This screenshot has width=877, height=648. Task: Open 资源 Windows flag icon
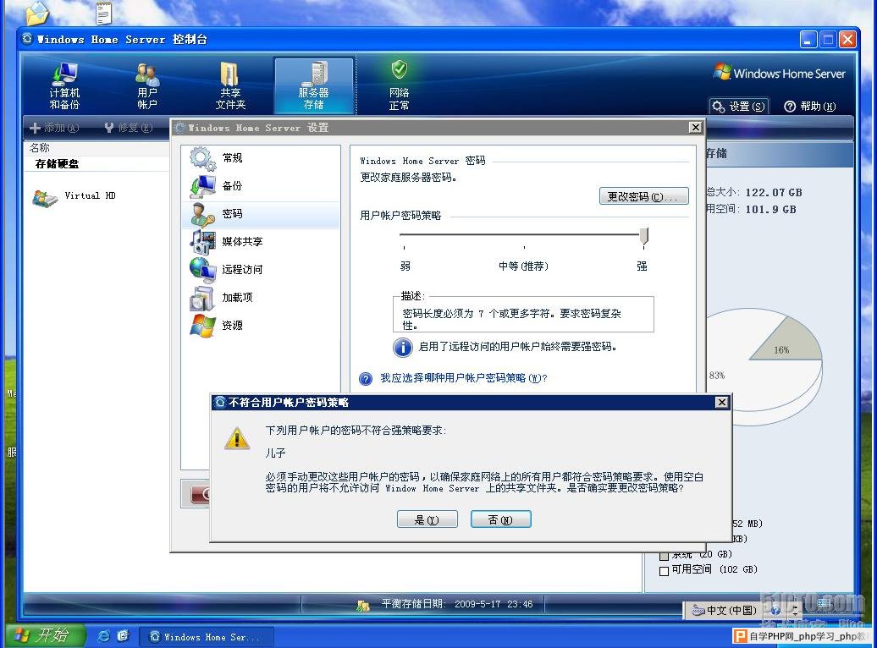click(x=202, y=326)
